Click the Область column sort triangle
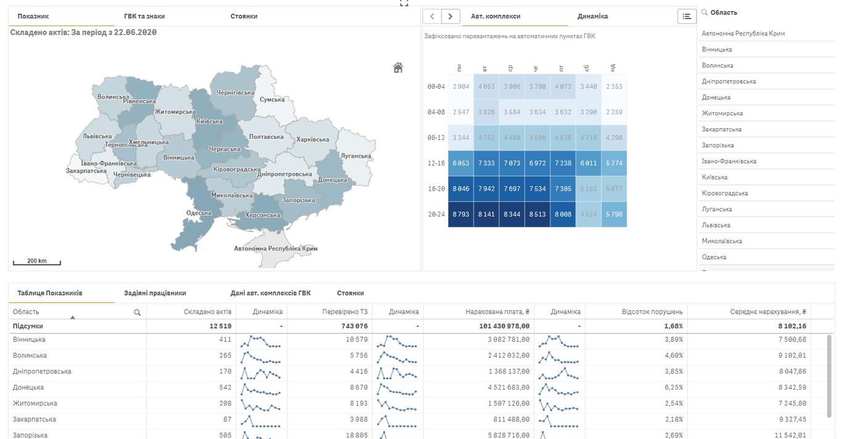 [x=73, y=318]
